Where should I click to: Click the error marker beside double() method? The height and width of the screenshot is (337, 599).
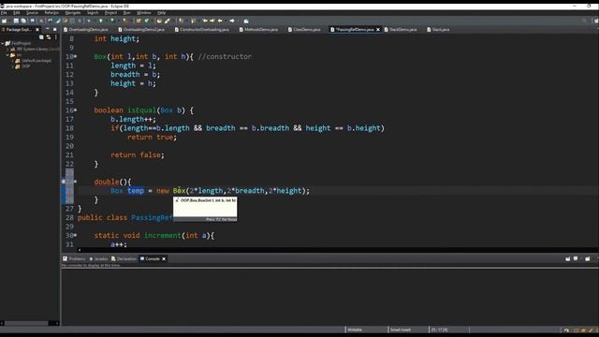[64, 182]
